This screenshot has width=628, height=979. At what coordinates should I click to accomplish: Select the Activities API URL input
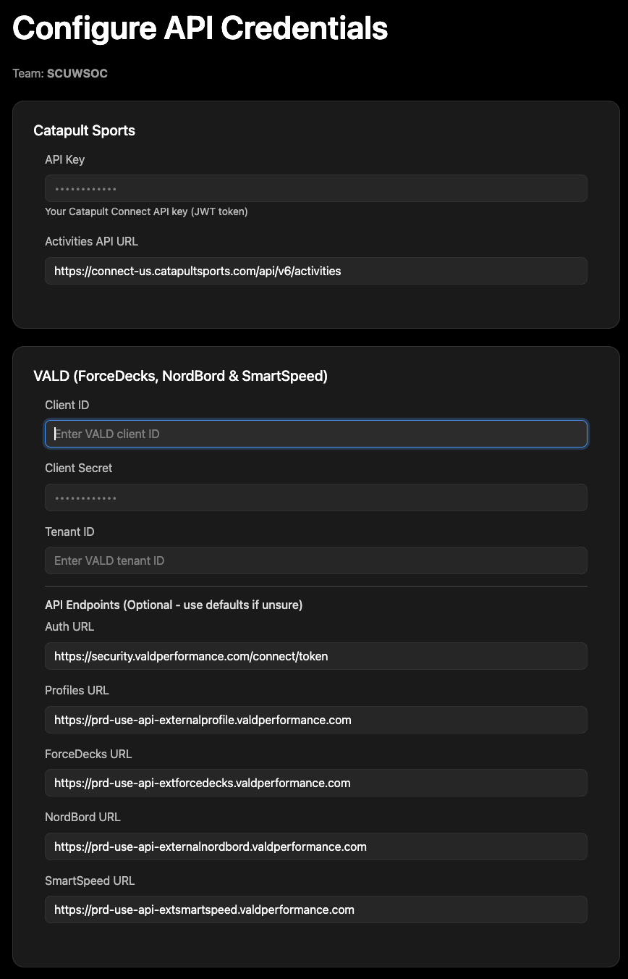(315, 271)
